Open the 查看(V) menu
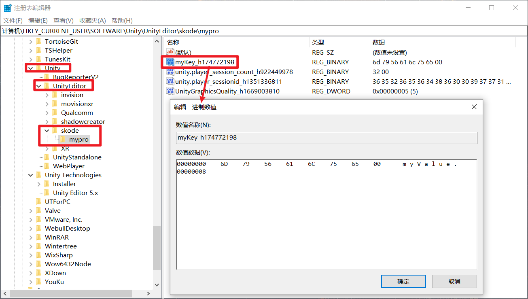The width and height of the screenshot is (528, 299). (x=63, y=21)
